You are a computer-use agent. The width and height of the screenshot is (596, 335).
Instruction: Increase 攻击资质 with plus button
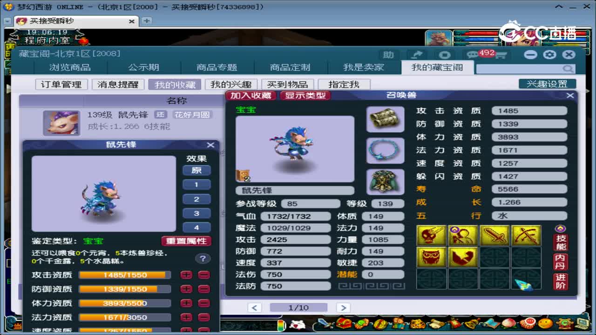[187, 275]
